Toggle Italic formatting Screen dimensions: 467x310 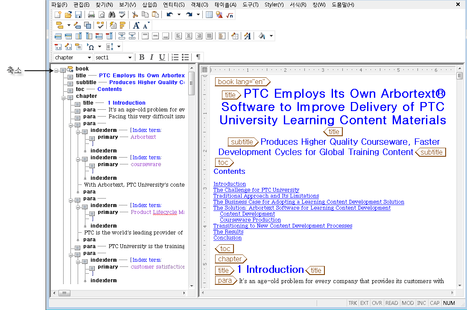[x=152, y=57]
